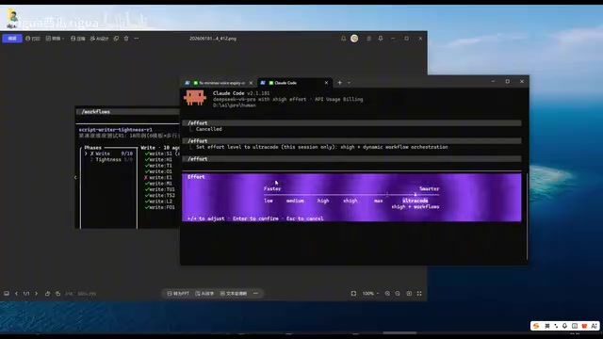This screenshot has width=603, height=339.
Task: Enter fullscreen with the expand icon
Action: [419, 293]
